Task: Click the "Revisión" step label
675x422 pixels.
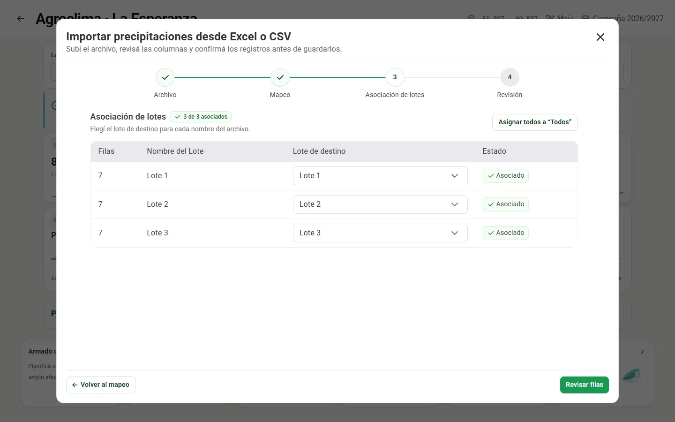Action: [510, 95]
